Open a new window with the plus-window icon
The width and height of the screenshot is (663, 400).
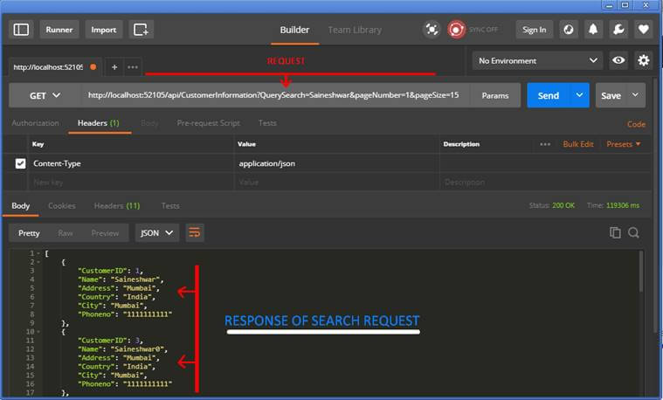click(x=141, y=30)
